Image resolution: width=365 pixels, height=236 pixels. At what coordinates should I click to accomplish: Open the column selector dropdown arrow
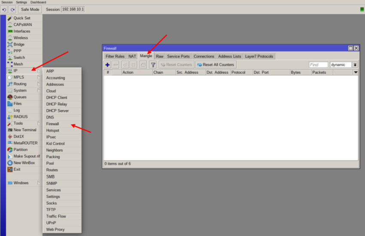(356, 73)
